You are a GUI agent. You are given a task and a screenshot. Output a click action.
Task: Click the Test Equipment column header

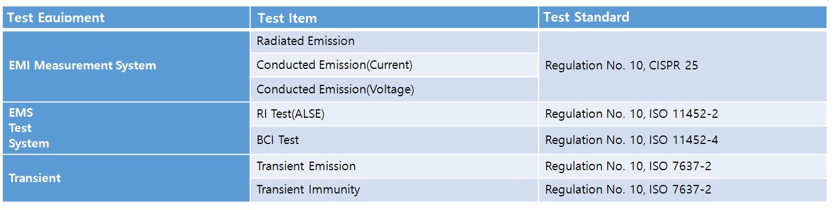click(126, 17)
